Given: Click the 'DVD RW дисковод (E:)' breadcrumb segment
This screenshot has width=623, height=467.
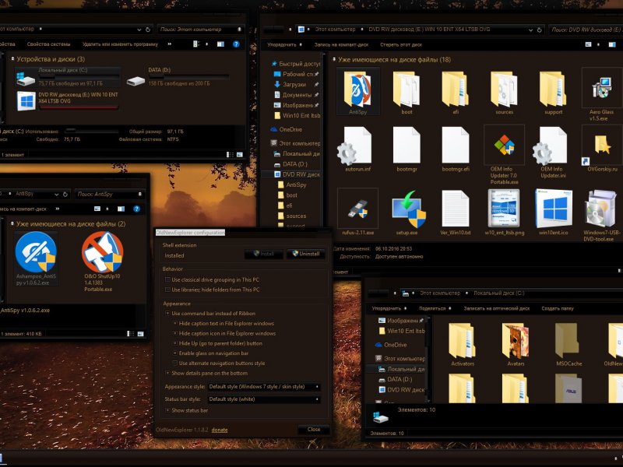Looking at the screenshot, I should 429,30.
